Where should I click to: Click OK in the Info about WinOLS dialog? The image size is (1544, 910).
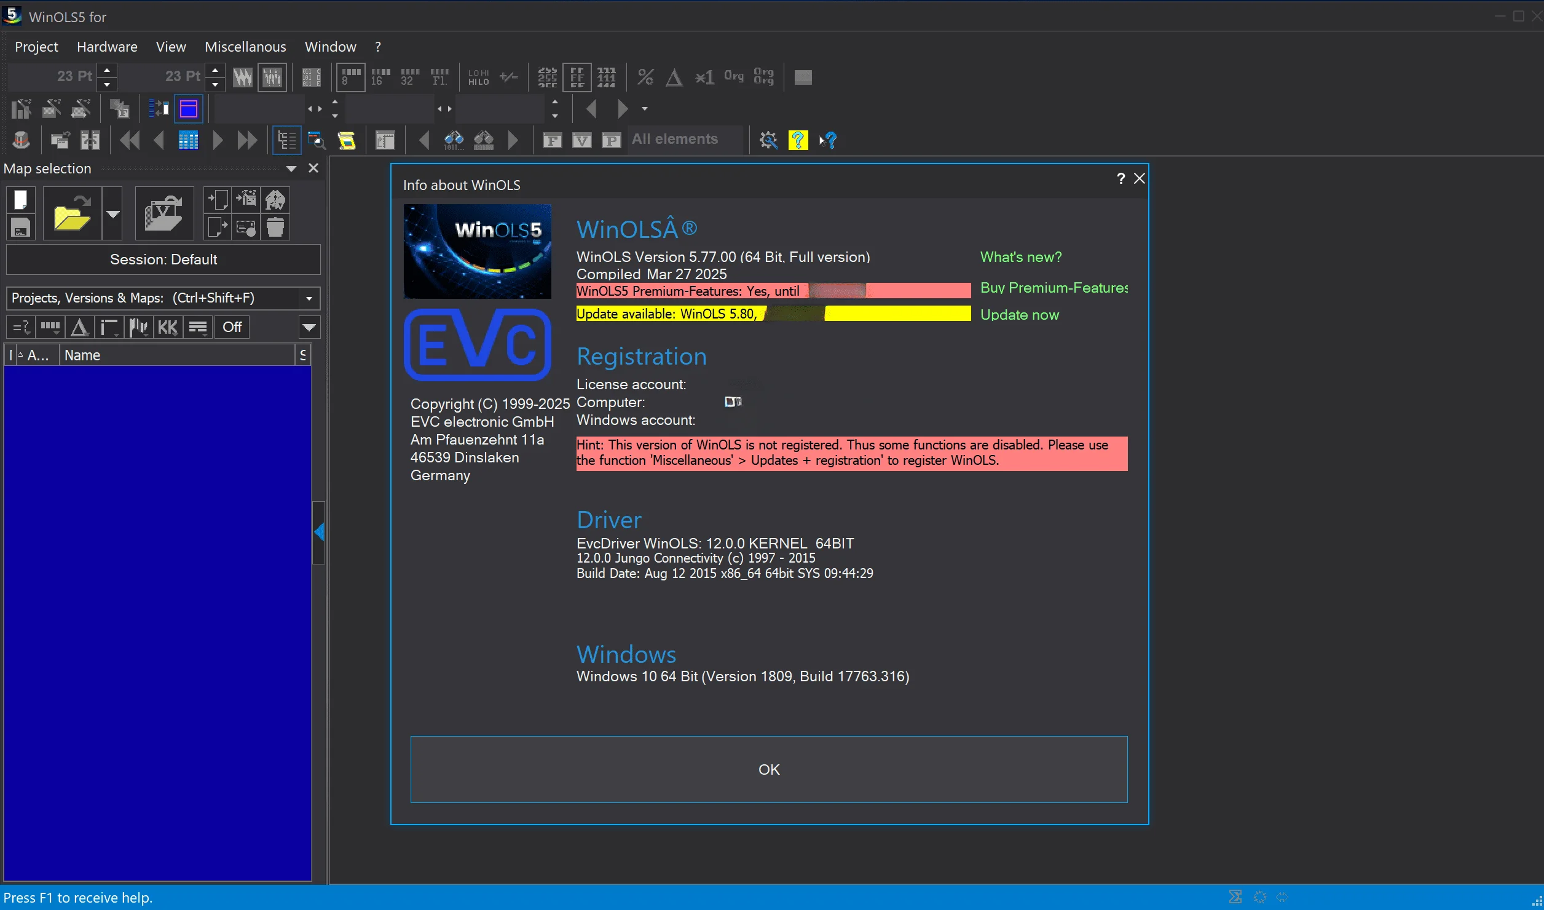(x=769, y=769)
